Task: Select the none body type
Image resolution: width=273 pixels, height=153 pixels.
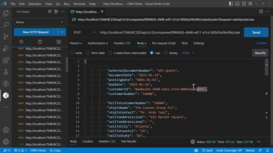Action: [72, 53]
